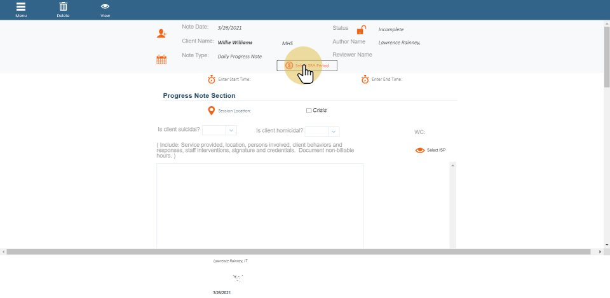Click the Enter Start Time stopwatch icon
Image resolution: width=610 pixels, height=298 pixels.
pyautogui.click(x=212, y=79)
